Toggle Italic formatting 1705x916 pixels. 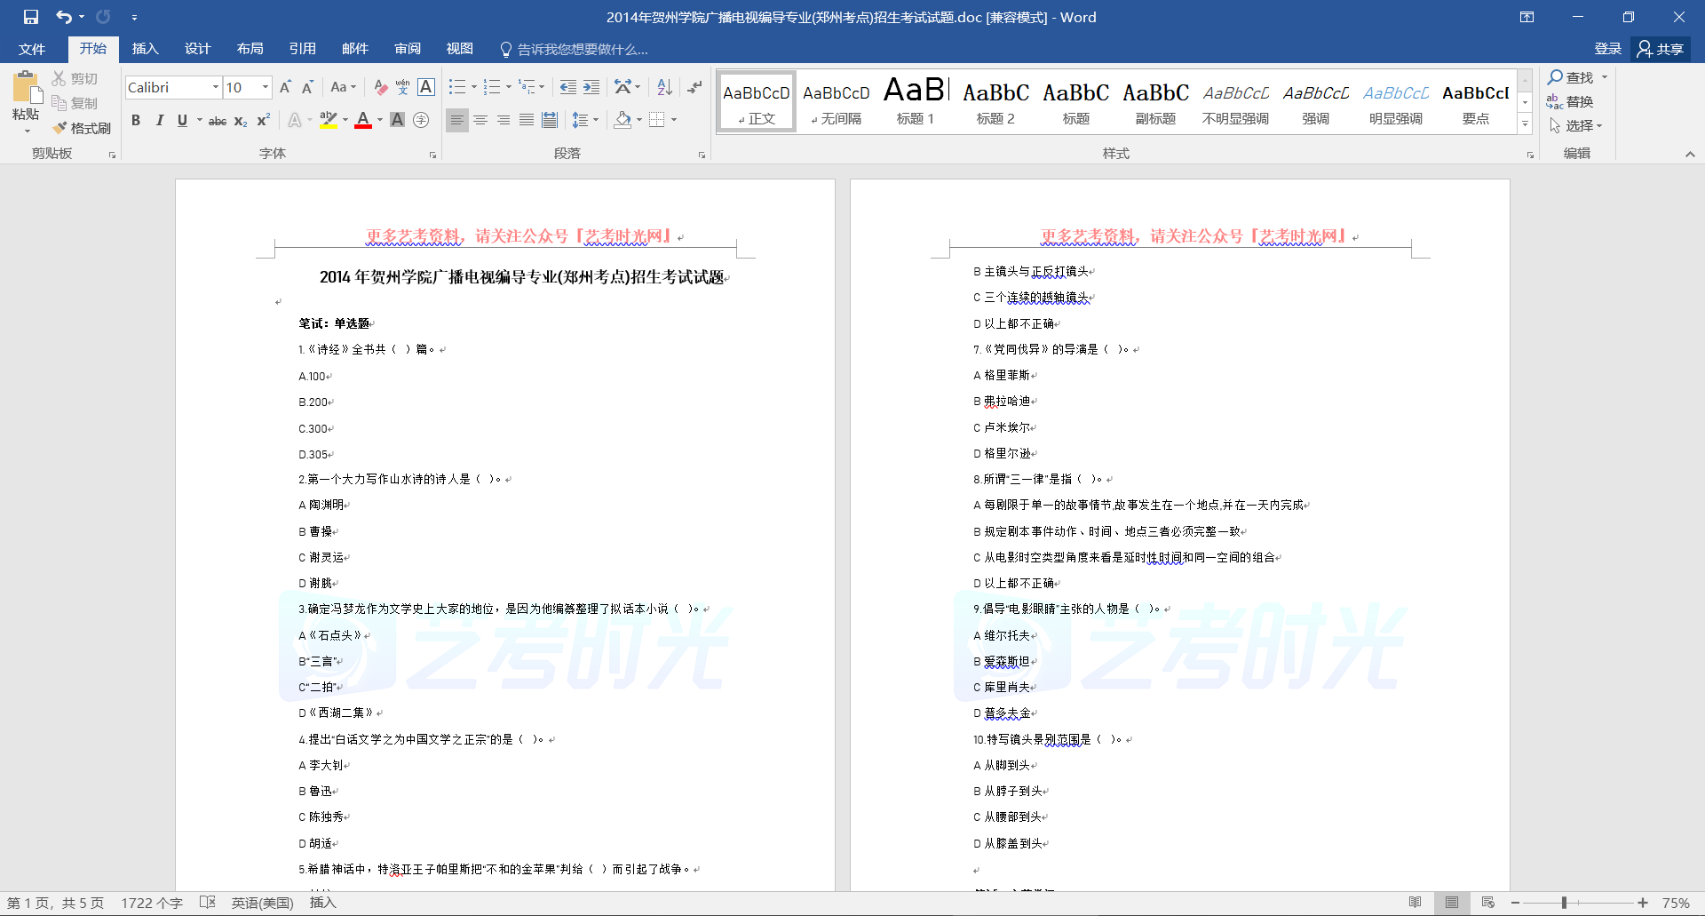160,120
